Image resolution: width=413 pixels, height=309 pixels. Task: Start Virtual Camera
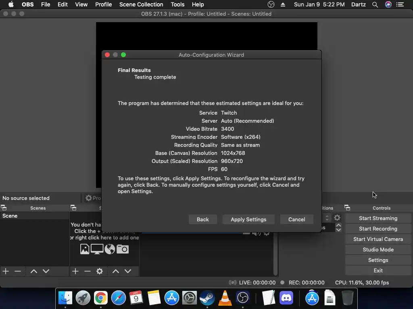[378, 239]
